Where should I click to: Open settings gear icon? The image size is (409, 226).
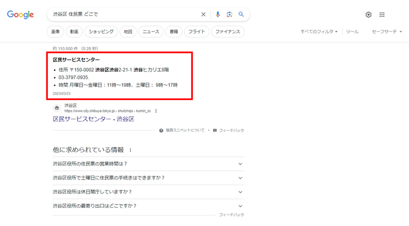368,14
